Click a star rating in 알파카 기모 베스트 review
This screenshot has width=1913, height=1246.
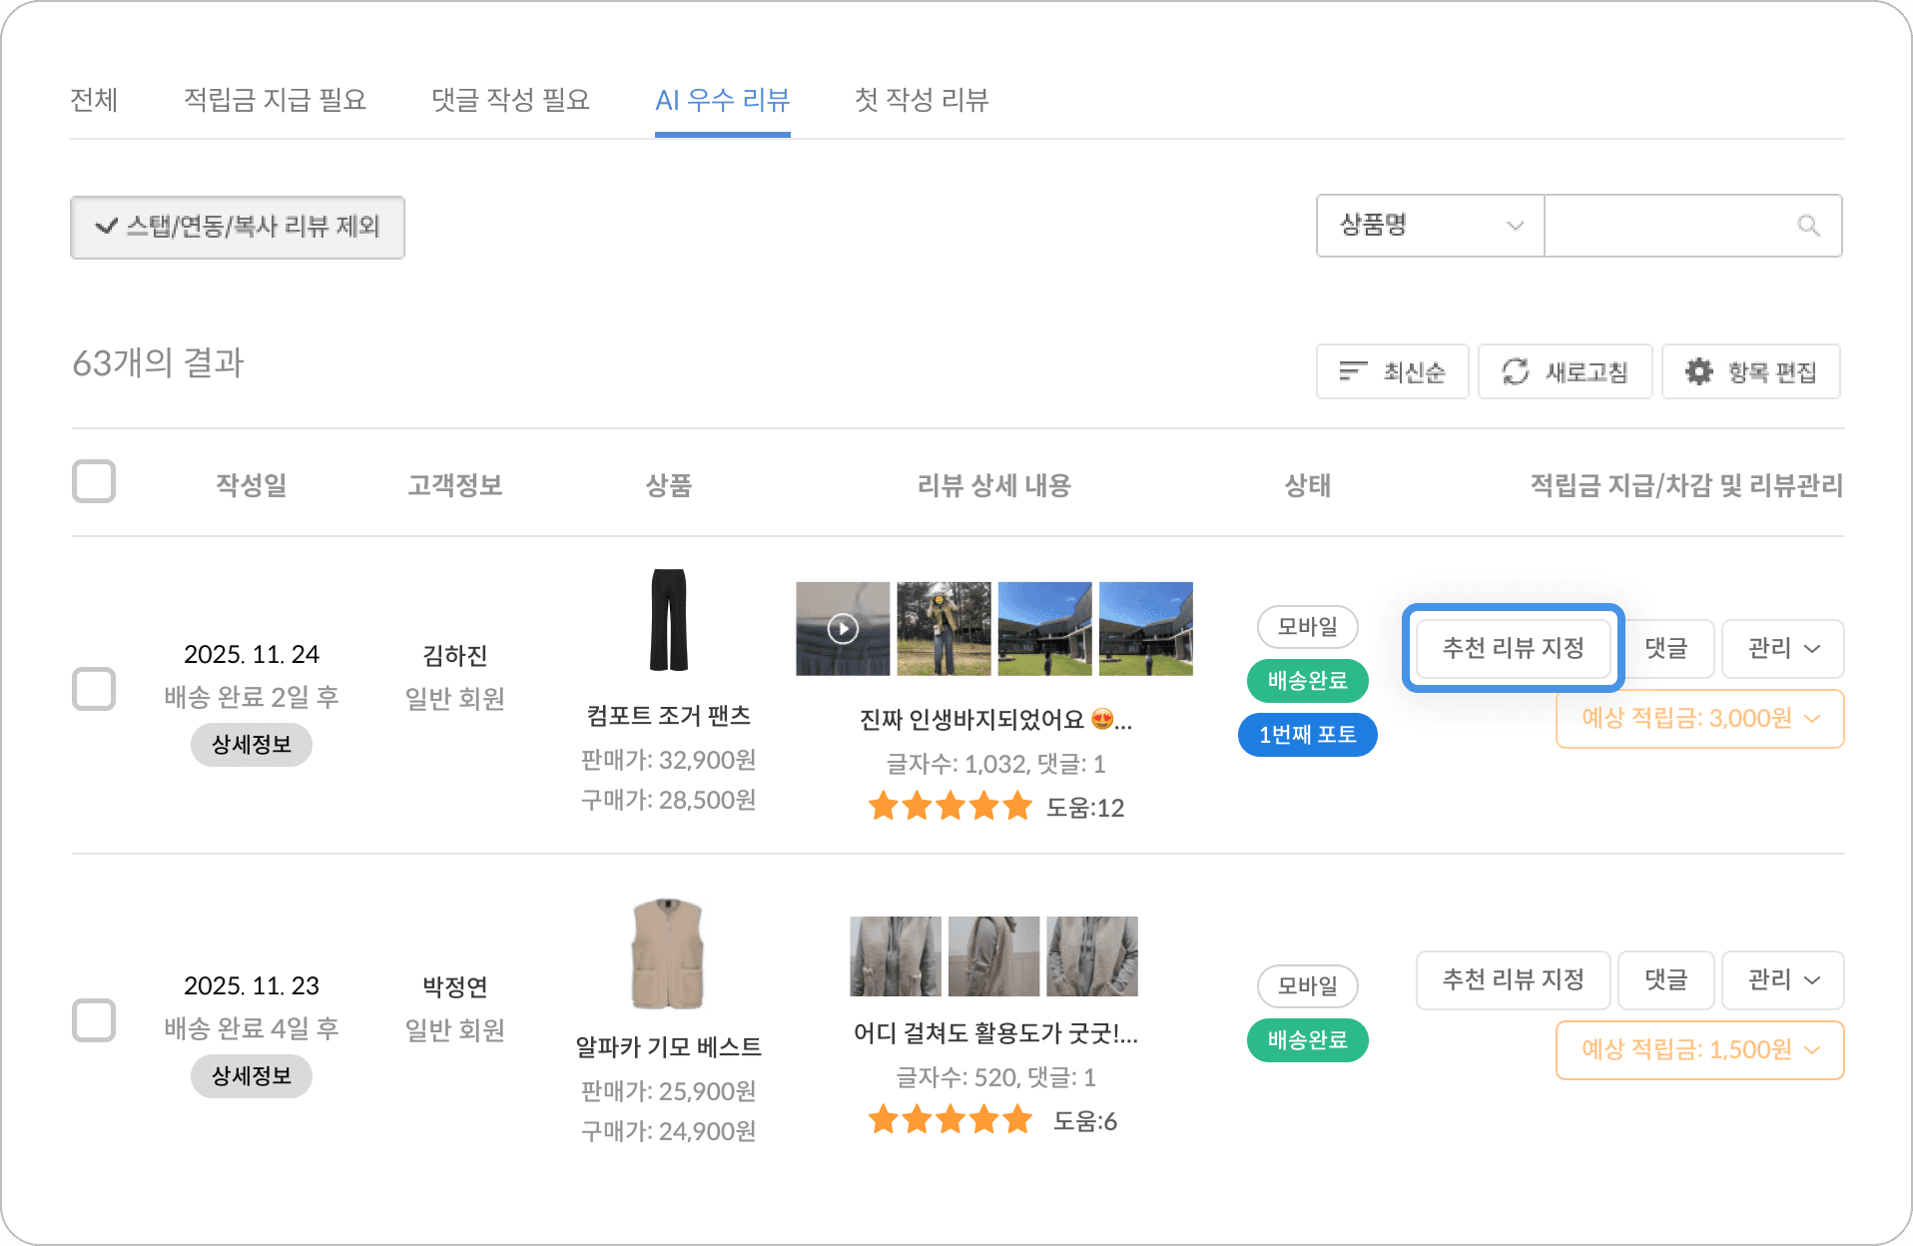[950, 1119]
